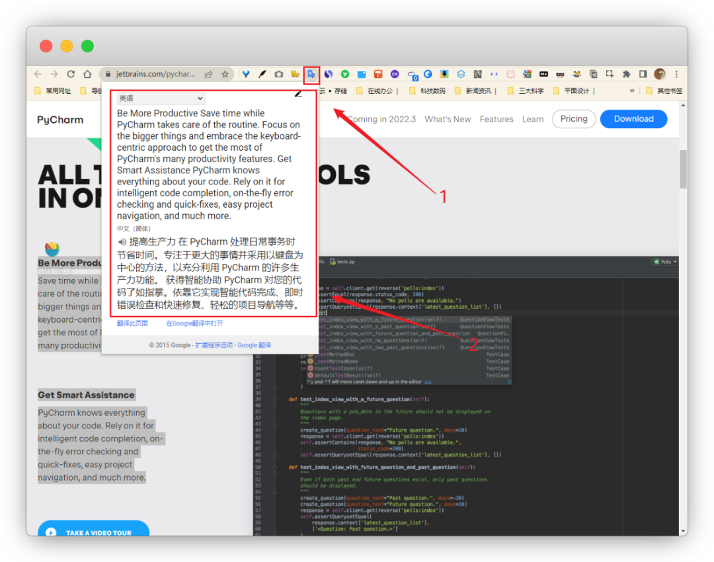Image resolution: width=714 pixels, height=562 pixels.
Task: Click the Pricing button
Action: (x=574, y=119)
